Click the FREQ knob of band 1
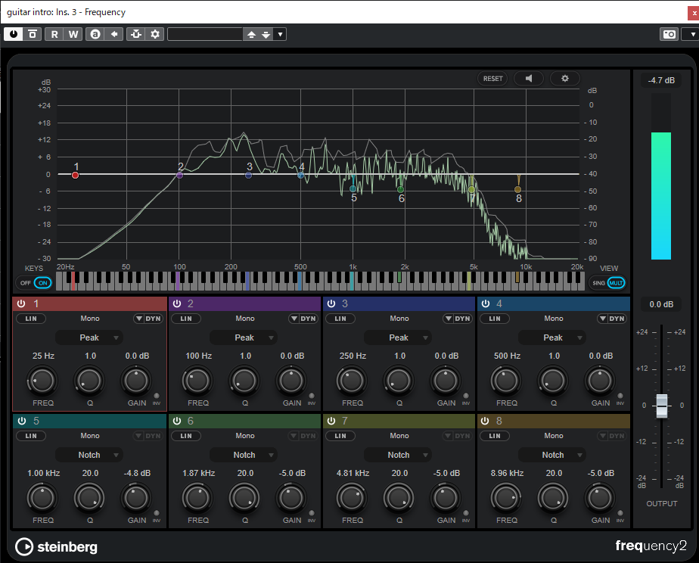 (43, 381)
